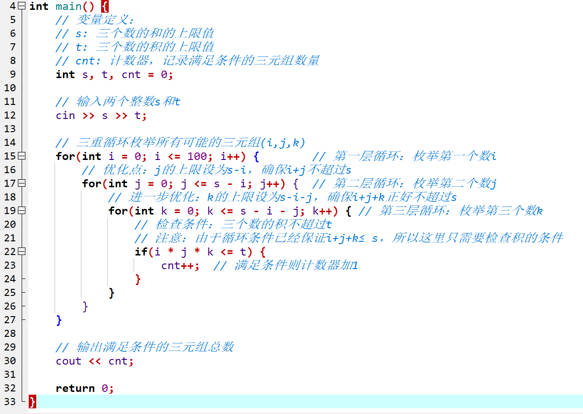Click the 优化点 comment on line 16
This screenshot has width=583, height=414.
(216, 170)
